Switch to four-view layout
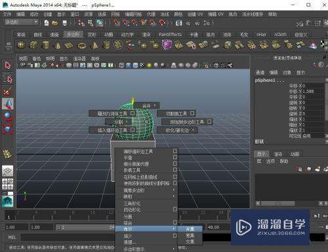The image size is (328, 252). [8, 184]
